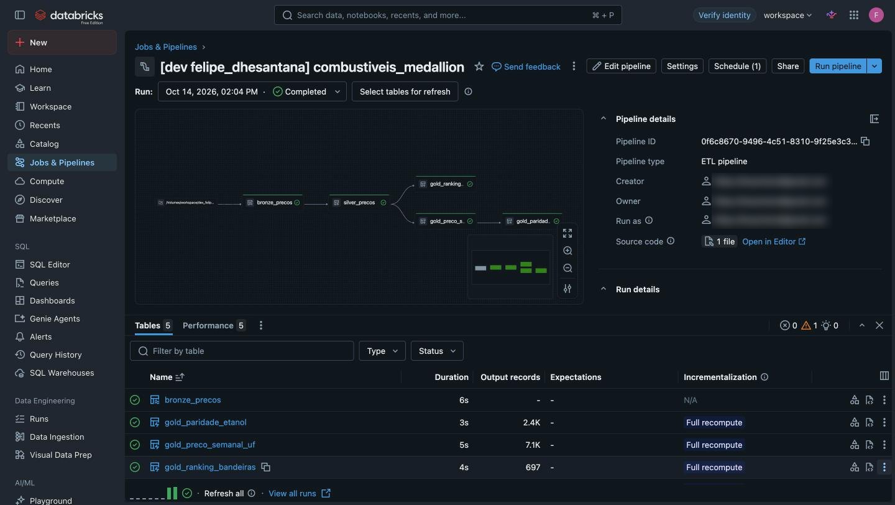Screen dimensions: 895x505
Task: Collapse the bottom tables panel chevron
Action: [x=862, y=325]
